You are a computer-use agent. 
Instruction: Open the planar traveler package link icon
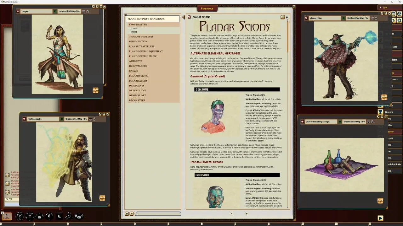302,121
